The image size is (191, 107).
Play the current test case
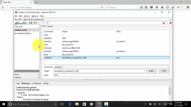coord(35,23)
